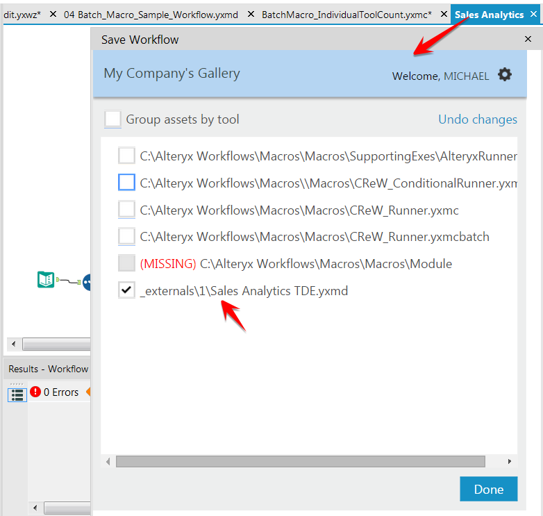
Task: Close the BatchMacro_IndividualToolCount.yxmc tab
Action: 444,14
